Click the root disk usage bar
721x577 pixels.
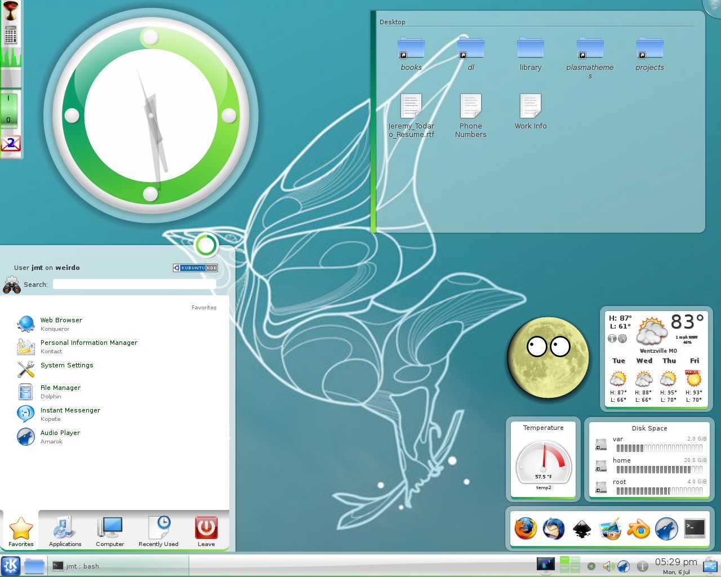tap(660, 491)
